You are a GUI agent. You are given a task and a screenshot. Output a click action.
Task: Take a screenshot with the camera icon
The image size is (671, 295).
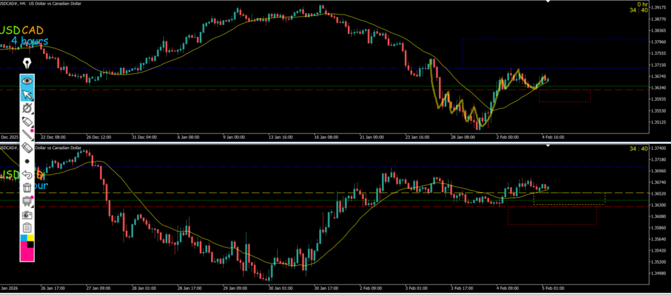point(28,215)
